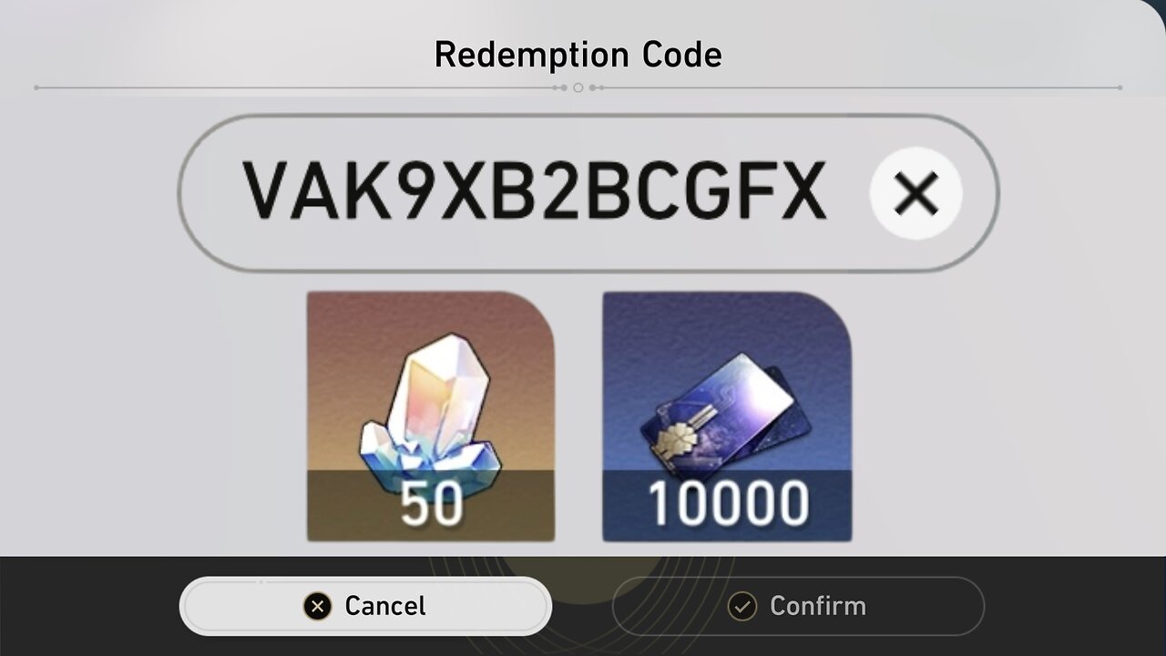Confirm the redemption code

pos(798,606)
